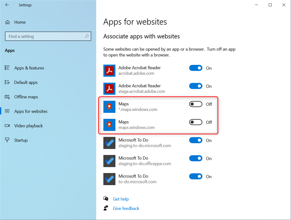
Task: Click the Default apps icon
Action: point(7,82)
